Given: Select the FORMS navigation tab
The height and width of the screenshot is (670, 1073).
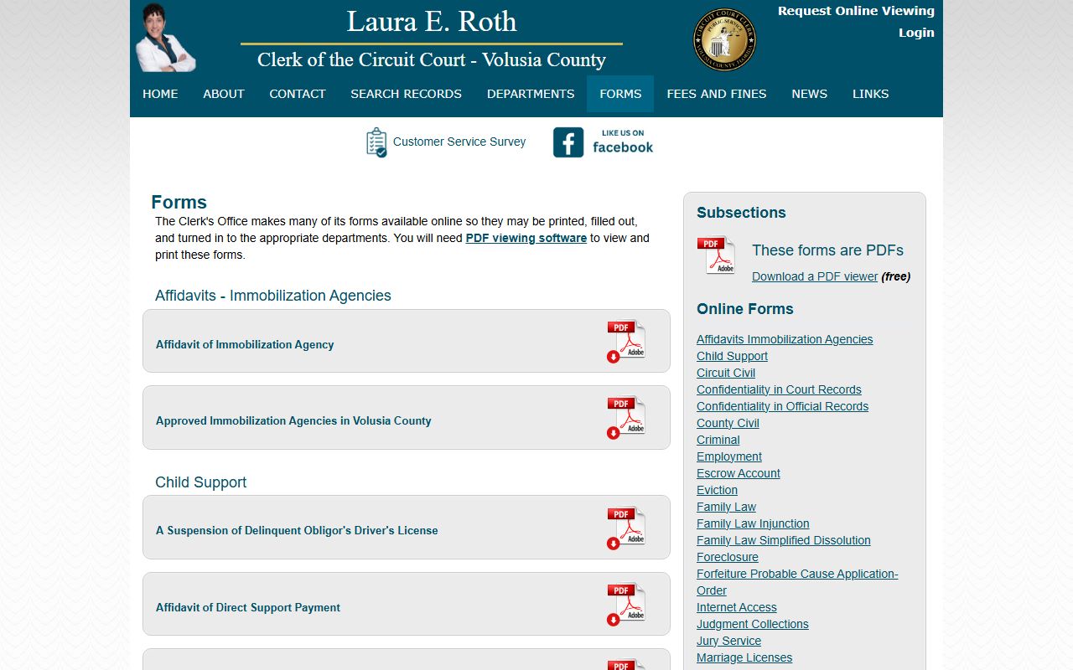Looking at the screenshot, I should 620,94.
